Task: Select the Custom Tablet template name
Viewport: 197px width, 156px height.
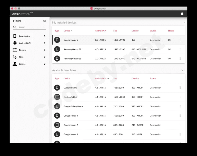Action: point(70,97)
